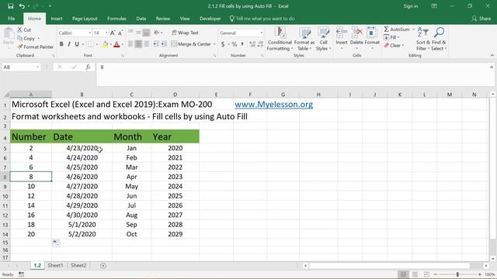Toggle left text alignment
The width and height of the screenshot is (497, 279).
click(x=130, y=44)
